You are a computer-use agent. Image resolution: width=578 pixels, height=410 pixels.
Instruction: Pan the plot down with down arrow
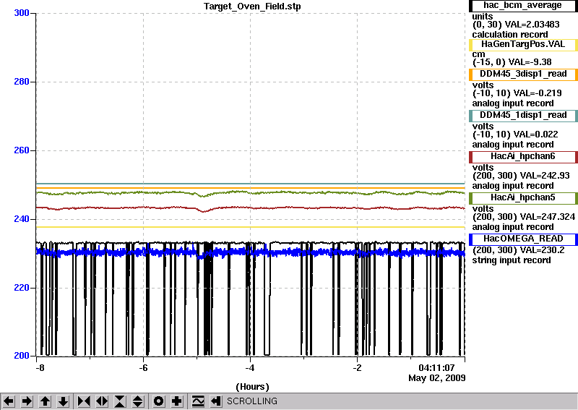coord(64,401)
